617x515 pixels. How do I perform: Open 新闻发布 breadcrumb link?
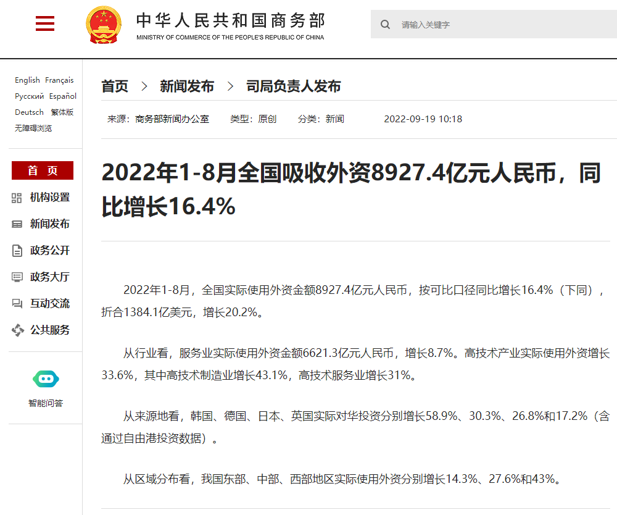pos(187,86)
